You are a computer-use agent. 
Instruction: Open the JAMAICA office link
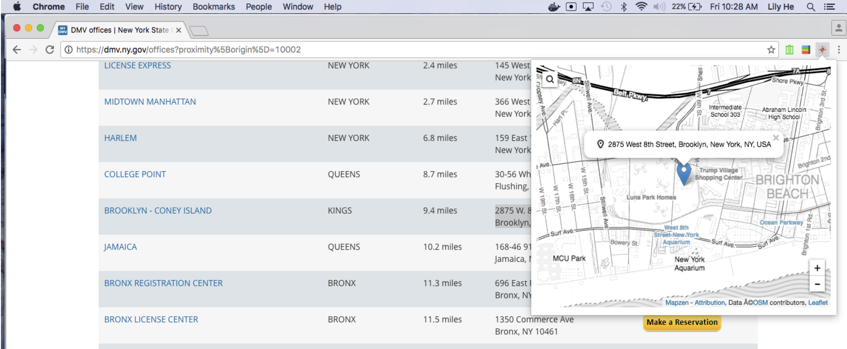(x=120, y=247)
